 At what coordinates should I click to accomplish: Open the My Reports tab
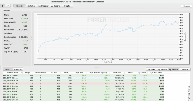55,6
